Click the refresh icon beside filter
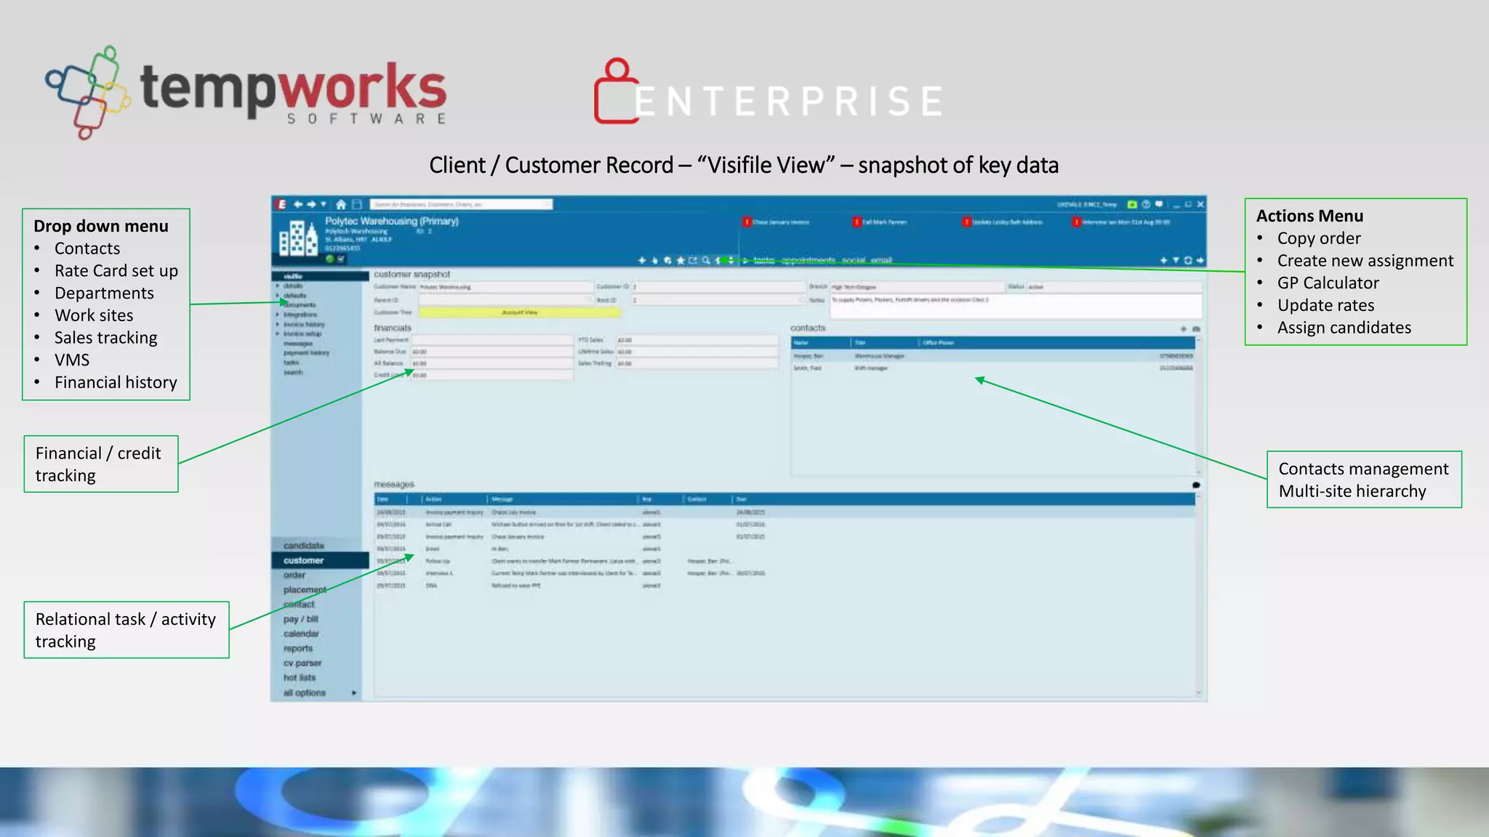 click(x=1188, y=260)
